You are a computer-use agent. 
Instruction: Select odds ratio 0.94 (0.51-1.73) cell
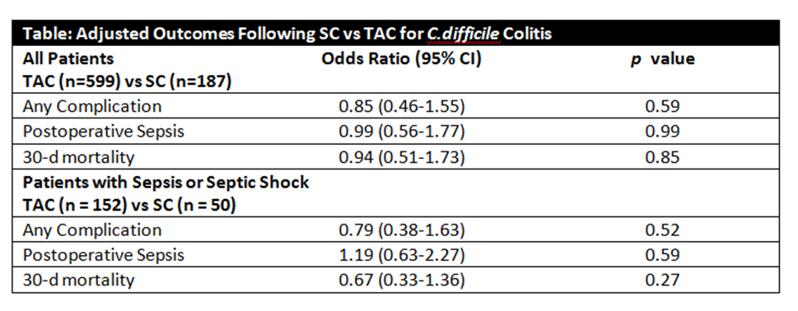pyautogui.click(x=402, y=156)
